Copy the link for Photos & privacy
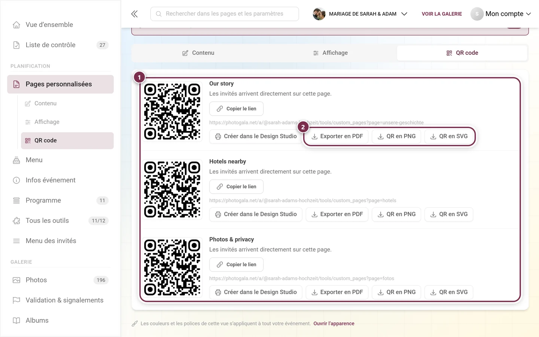 tap(236, 264)
